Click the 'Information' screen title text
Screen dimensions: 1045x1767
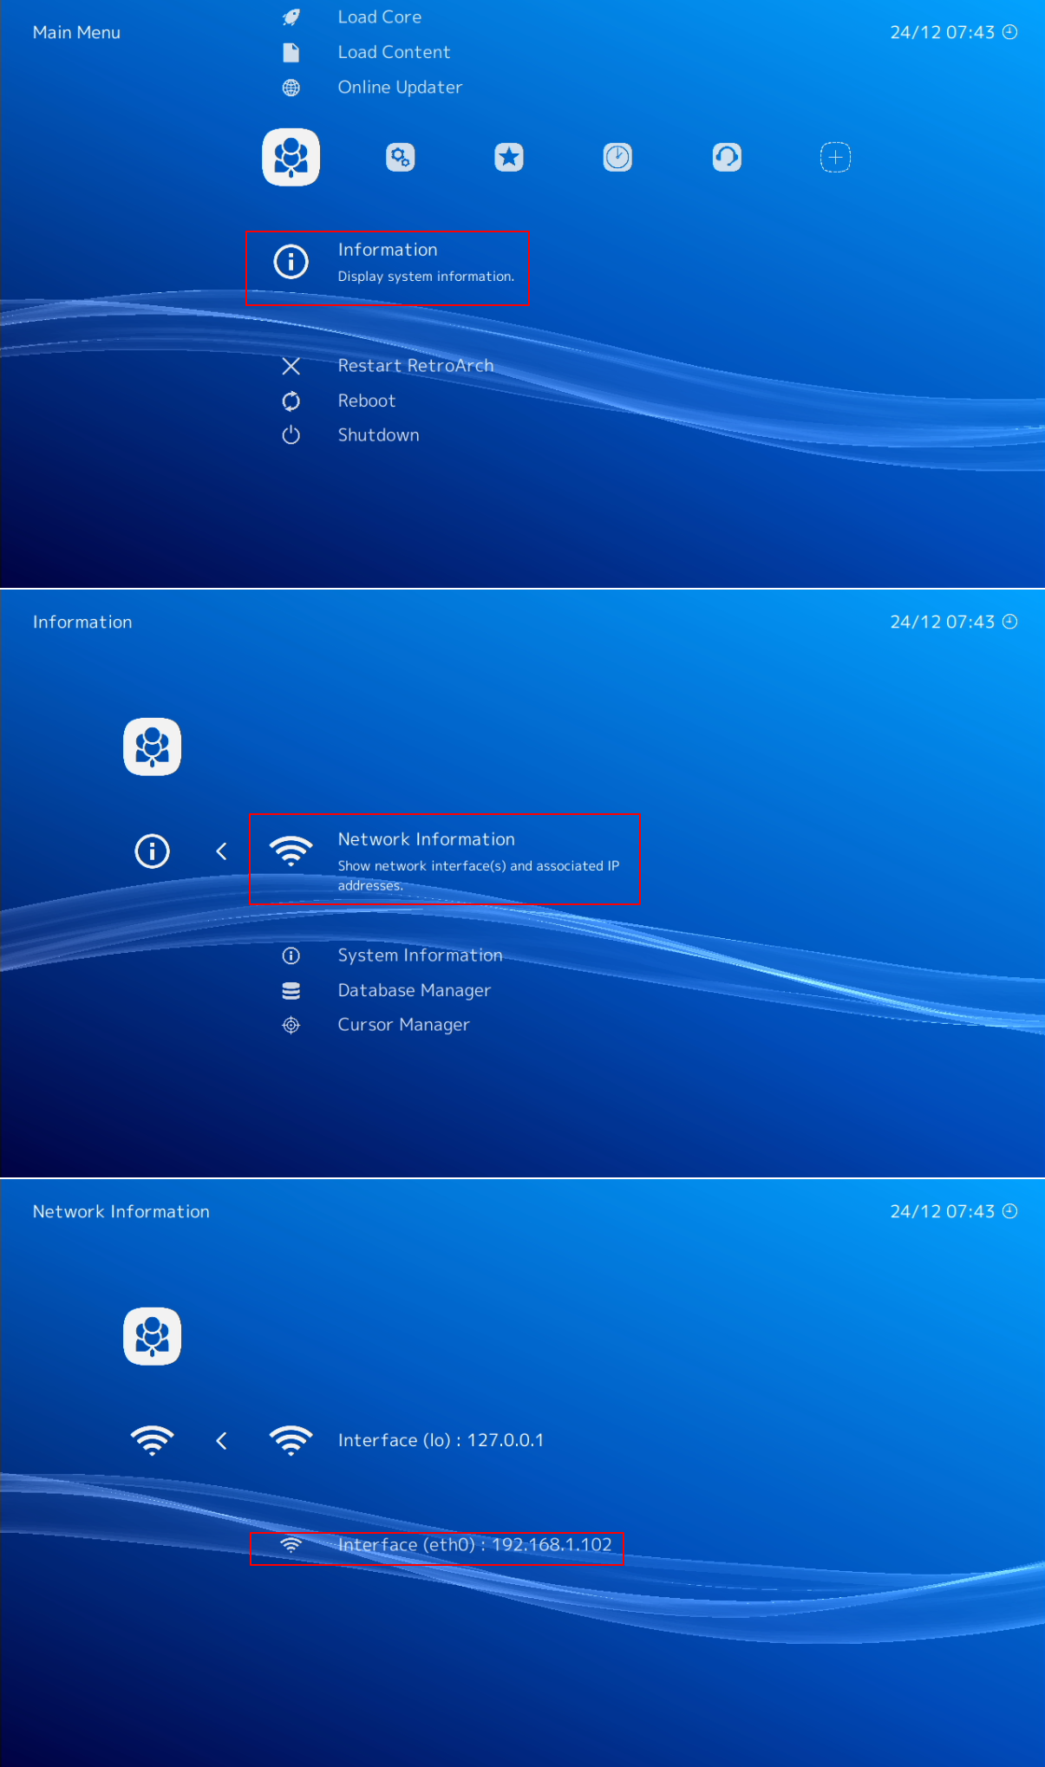click(x=82, y=622)
